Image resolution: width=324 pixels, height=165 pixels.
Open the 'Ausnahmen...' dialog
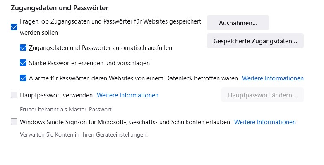(x=238, y=23)
